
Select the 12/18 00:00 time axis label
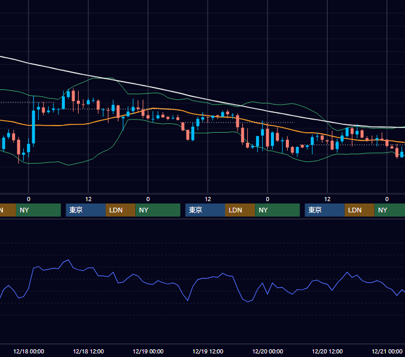coord(29,351)
